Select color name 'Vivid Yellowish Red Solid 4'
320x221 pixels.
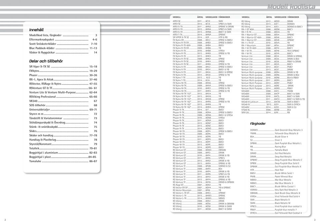tap(287, 196)
